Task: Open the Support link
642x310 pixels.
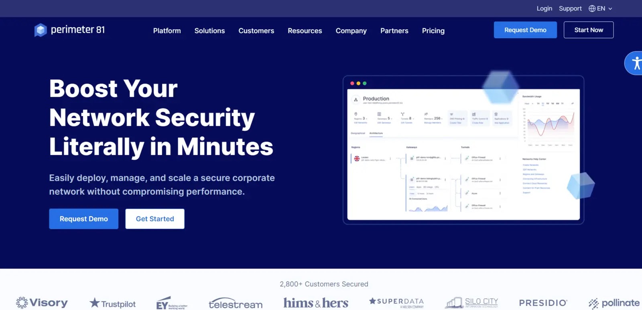Action: 570,8
